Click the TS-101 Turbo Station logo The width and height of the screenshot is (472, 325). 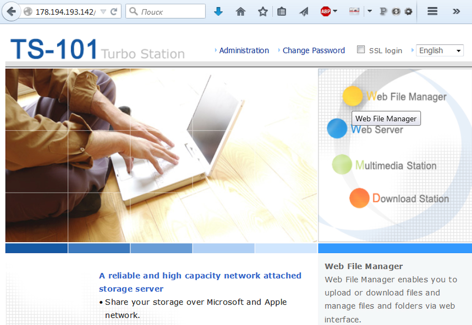(x=97, y=49)
